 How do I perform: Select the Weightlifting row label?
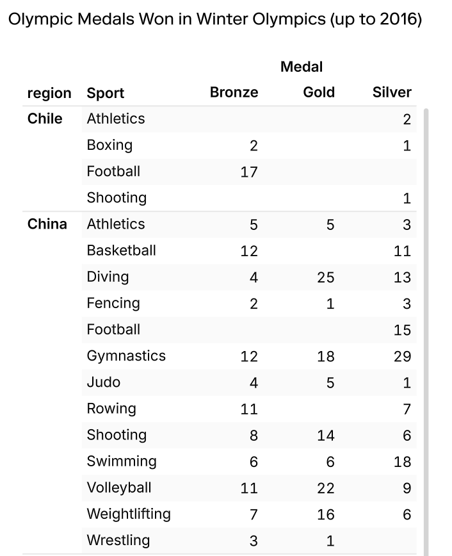[129, 514]
